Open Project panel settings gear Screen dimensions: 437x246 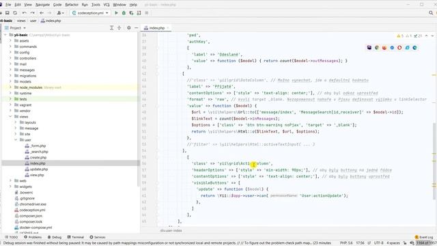(x=129, y=28)
